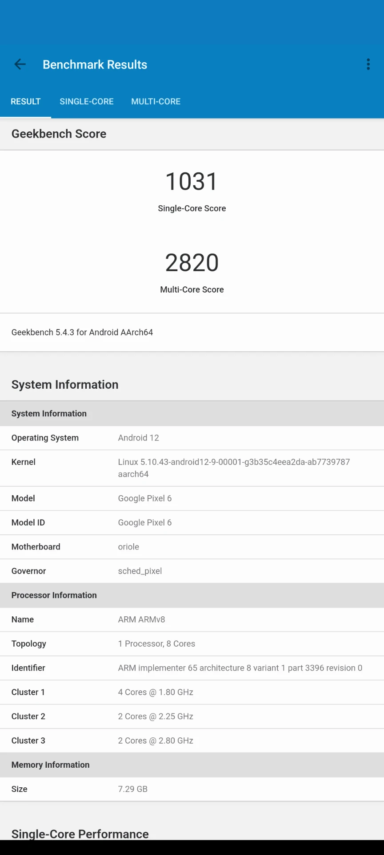
Task: Select the Topology 8 Cores row
Action: 192,643
